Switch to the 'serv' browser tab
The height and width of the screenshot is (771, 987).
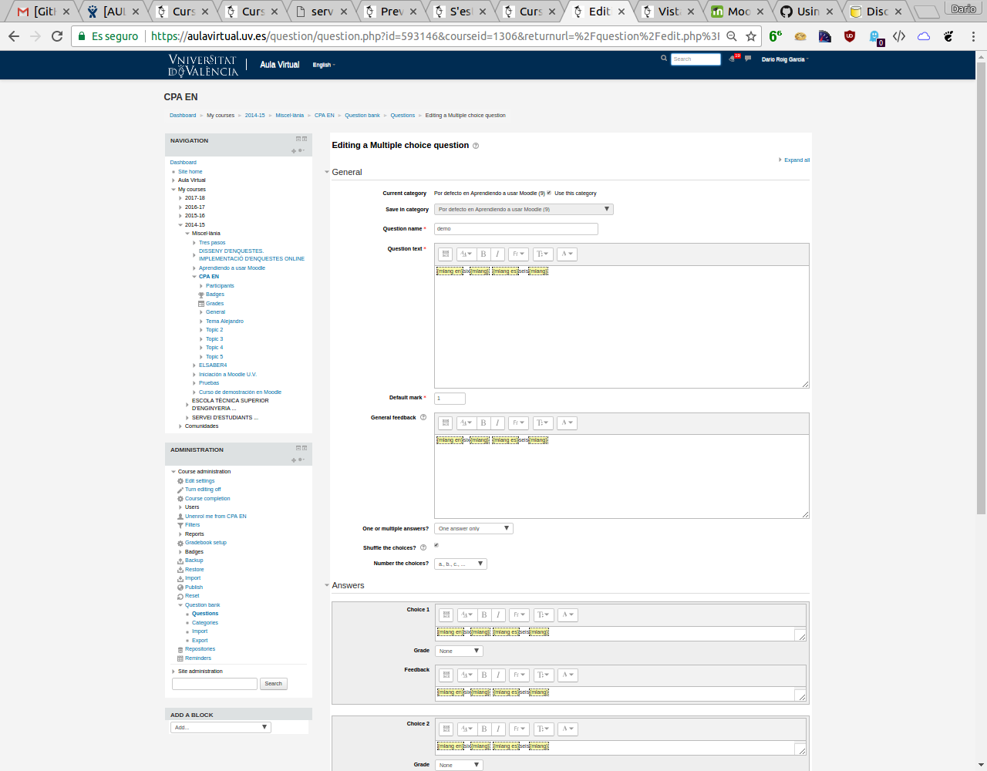(x=321, y=12)
